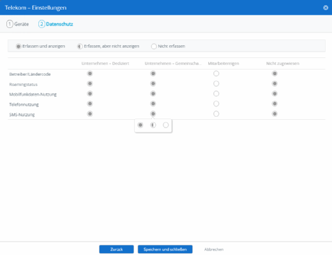This screenshot has height=255, width=332.
Task: Toggle Mobilfunkdaten-Nutzung for Unternehmen – Dediziert
Action: tap(90, 94)
